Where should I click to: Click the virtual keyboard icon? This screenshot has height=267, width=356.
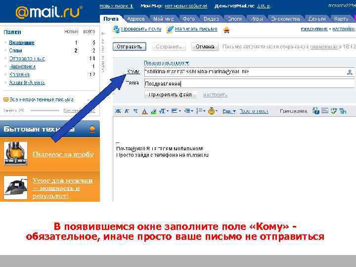pos(325,111)
